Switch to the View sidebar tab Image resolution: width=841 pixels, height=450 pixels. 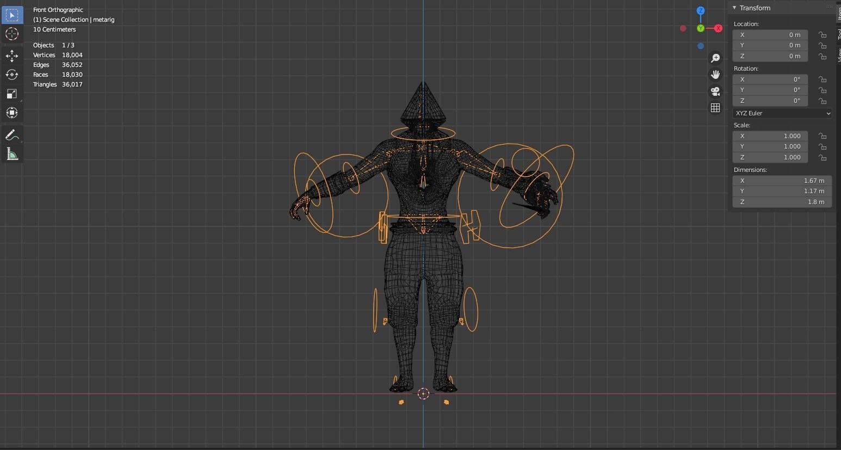pos(838,55)
